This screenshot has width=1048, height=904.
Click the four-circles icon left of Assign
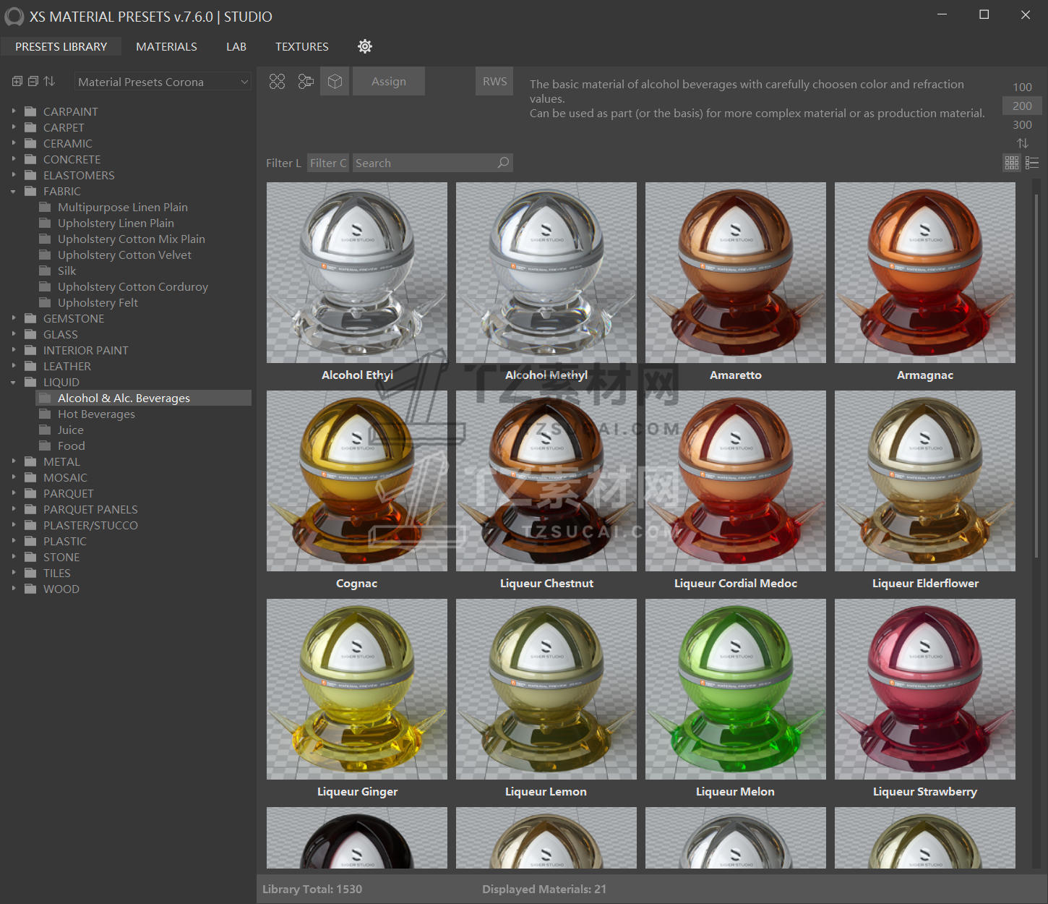click(277, 82)
